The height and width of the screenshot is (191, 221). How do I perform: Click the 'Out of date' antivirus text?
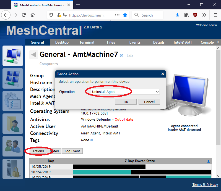point(124,120)
